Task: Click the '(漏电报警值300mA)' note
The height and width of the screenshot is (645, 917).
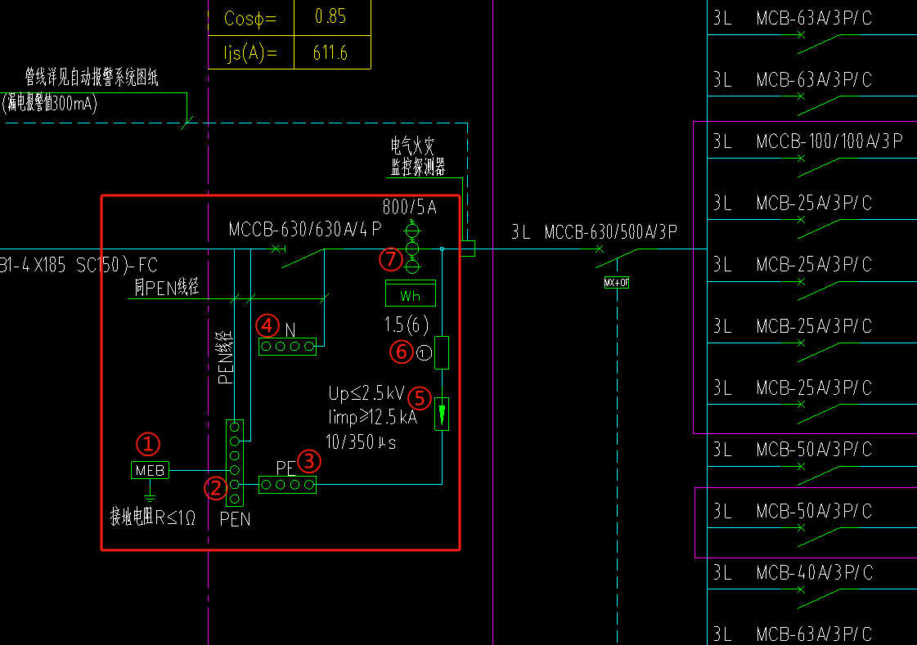Action: pyautogui.click(x=50, y=103)
